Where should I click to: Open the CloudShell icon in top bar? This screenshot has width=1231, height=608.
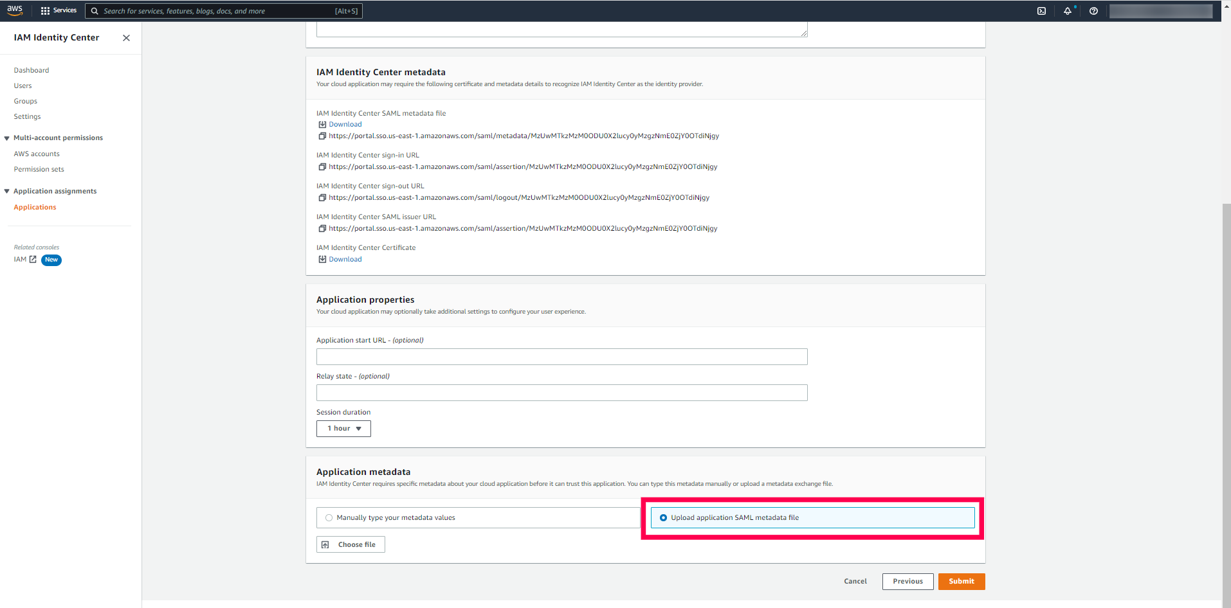point(1041,11)
